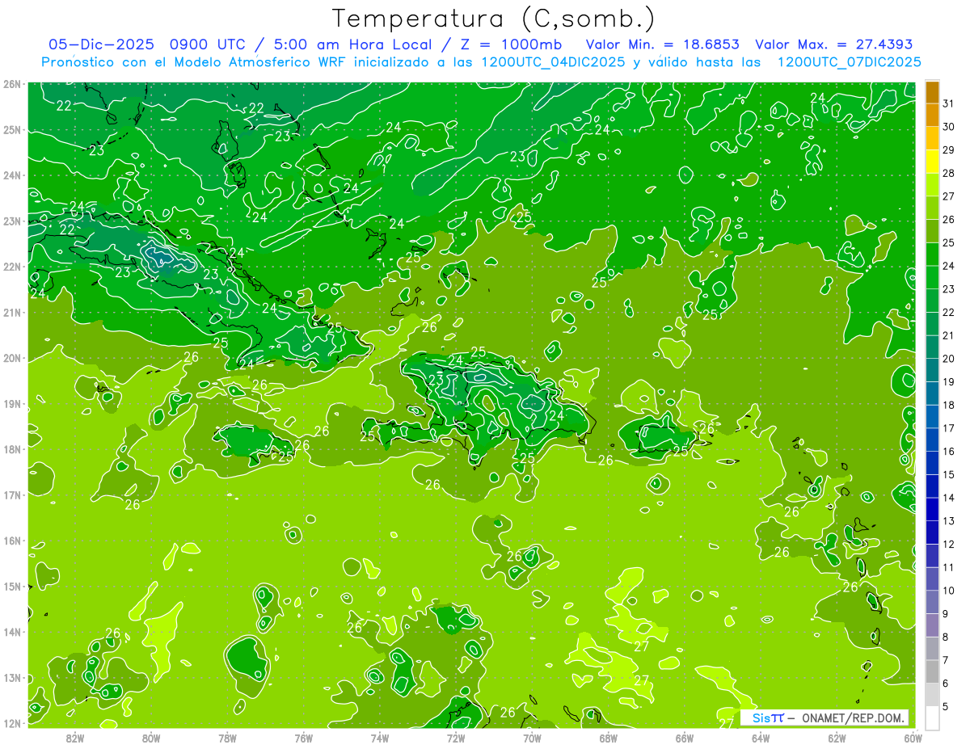Click the 17N latitude axis label
The image size is (970, 749).
11,494
